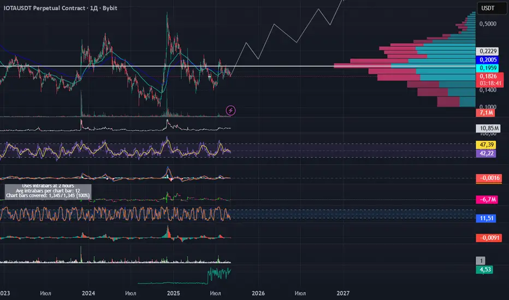Viewport: 509px width, 300px height.
Task: Click the 03:18:41 countdown timer label
Action: pyautogui.click(x=489, y=83)
